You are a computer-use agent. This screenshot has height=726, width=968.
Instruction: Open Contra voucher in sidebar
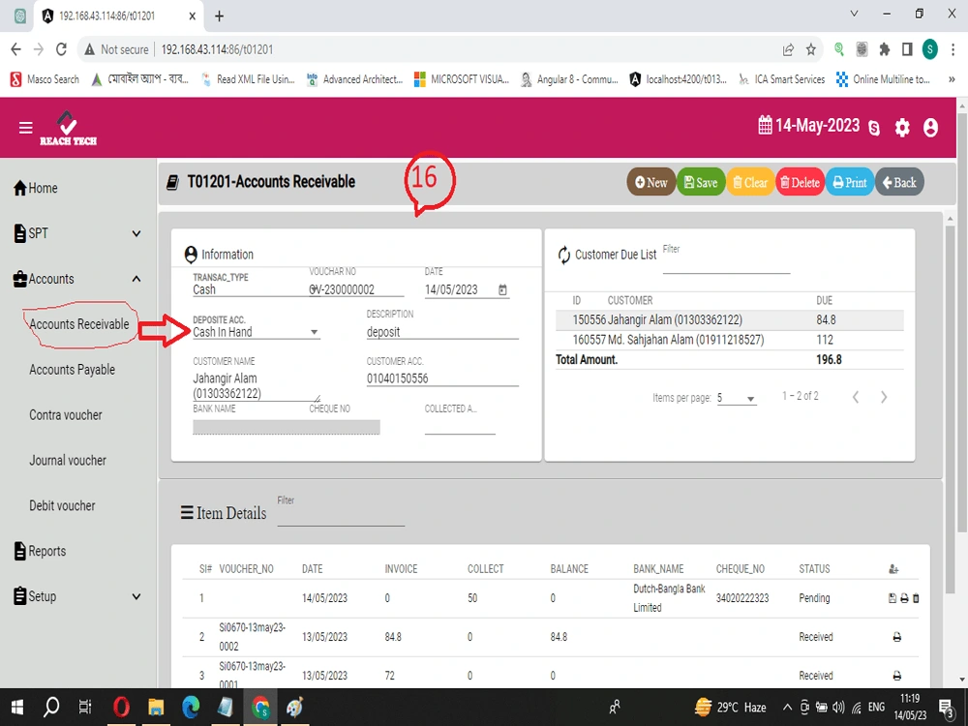[66, 415]
